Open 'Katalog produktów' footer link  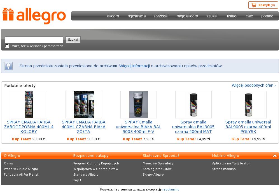[x=157, y=169]
